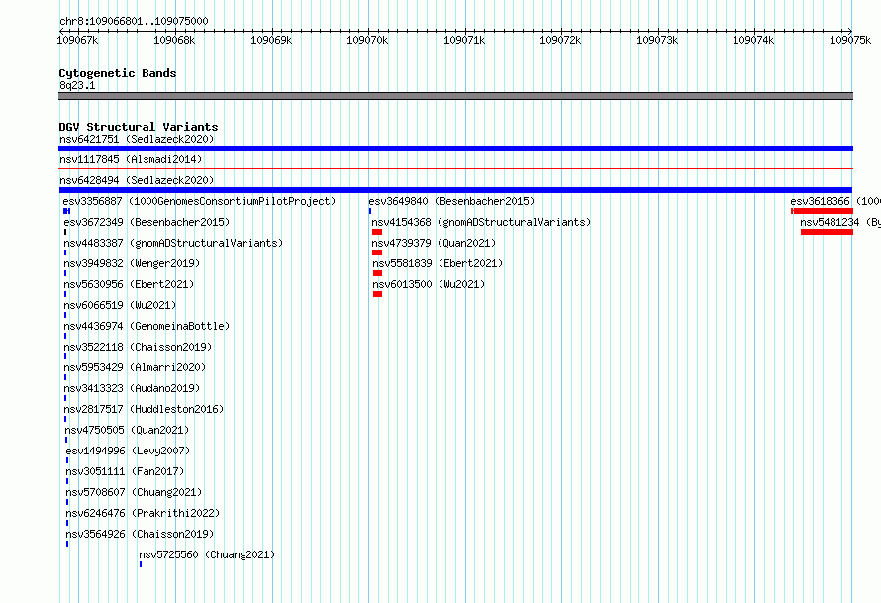Image resolution: width=881 pixels, height=603 pixels.
Task: Click the 109074k ruler tick label
Action: [x=753, y=40]
